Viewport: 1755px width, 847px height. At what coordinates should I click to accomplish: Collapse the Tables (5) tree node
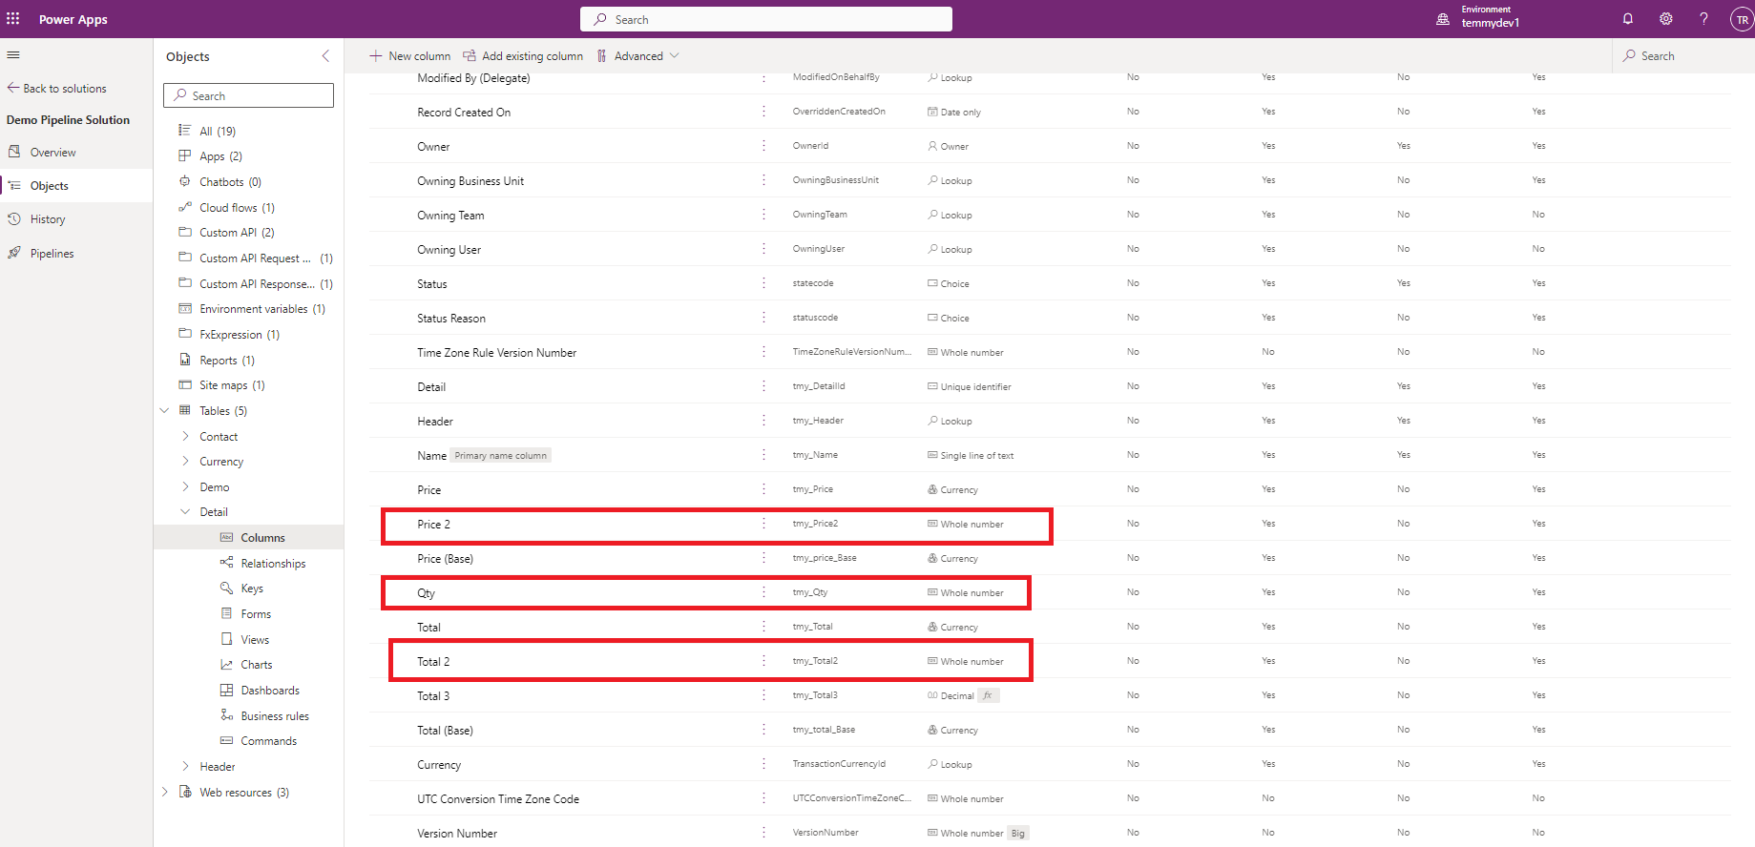point(164,410)
